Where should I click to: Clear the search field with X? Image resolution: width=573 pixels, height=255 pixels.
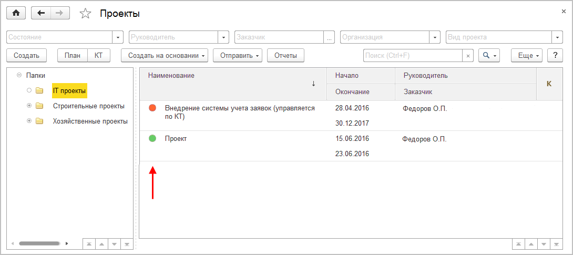coord(467,55)
